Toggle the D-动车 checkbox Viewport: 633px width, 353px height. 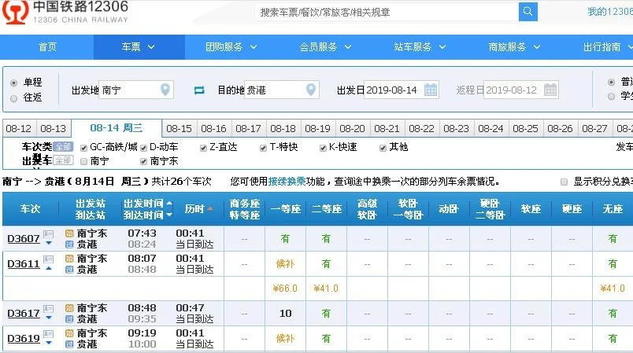pyautogui.click(x=143, y=148)
